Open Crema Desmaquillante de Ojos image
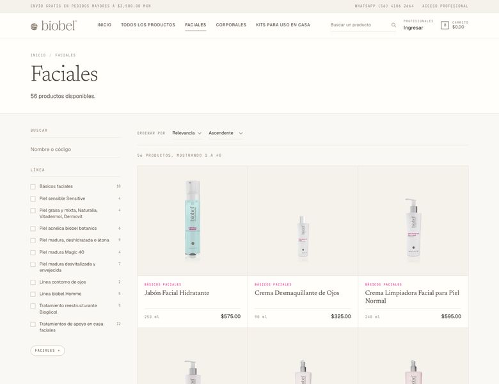 (x=303, y=220)
